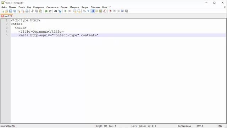Screen dimensions: 227x128
Task: Zoom out using the toolbar icon
Action: pyautogui.click(x=70, y=11)
